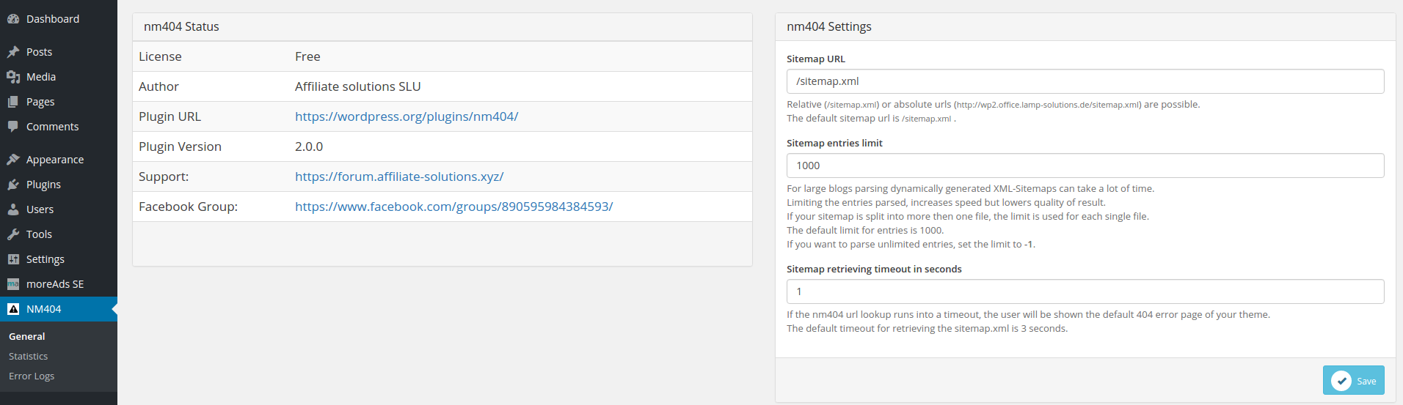Click the 'Sitemap entries limit' label
This screenshot has width=1403, height=405.
click(x=834, y=143)
